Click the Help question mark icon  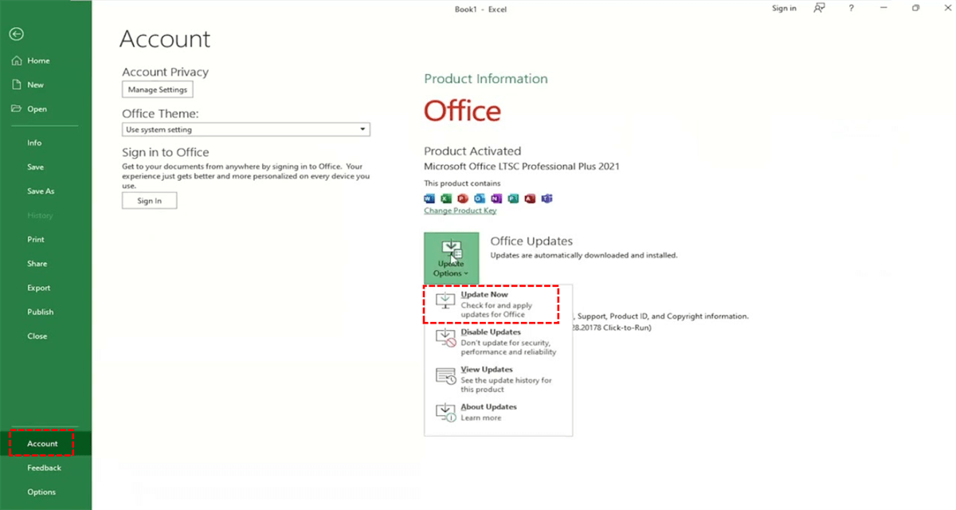(852, 8)
